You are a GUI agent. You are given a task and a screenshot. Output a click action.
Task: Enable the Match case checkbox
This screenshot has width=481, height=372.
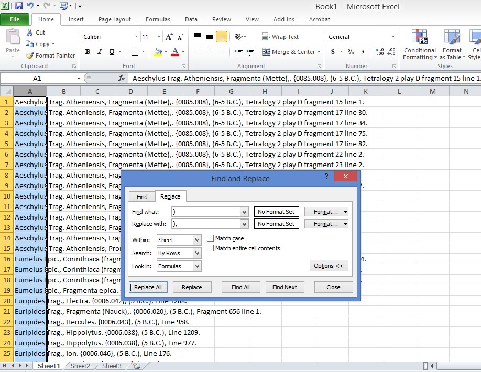click(x=211, y=238)
